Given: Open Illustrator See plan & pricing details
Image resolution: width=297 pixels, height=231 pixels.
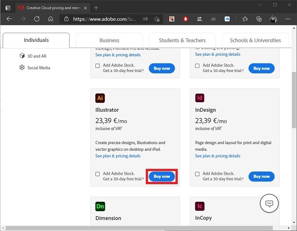Looking at the screenshot, I should (118, 156).
